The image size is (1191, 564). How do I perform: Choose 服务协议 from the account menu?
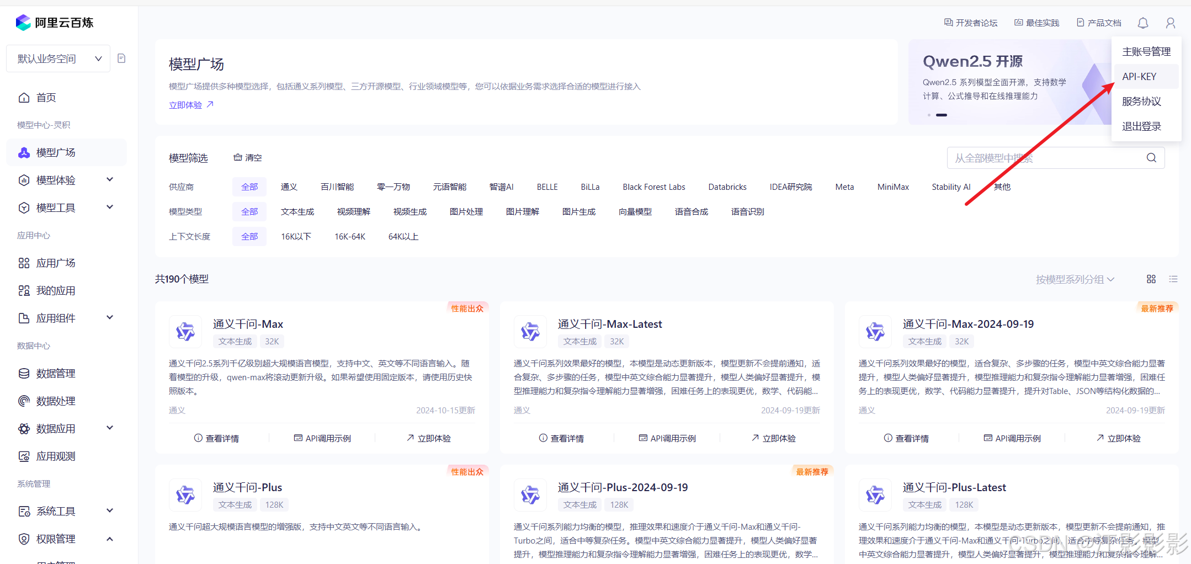(1146, 102)
